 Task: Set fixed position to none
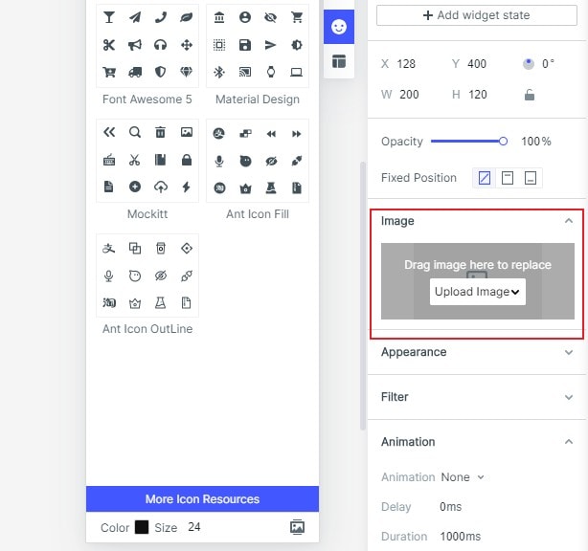tap(485, 178)
